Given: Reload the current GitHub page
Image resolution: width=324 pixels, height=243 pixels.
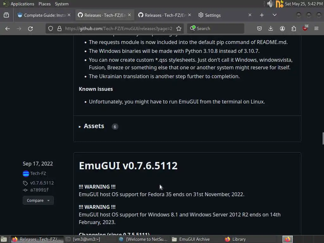Looking at the screenshot, I should click(30, 28).
